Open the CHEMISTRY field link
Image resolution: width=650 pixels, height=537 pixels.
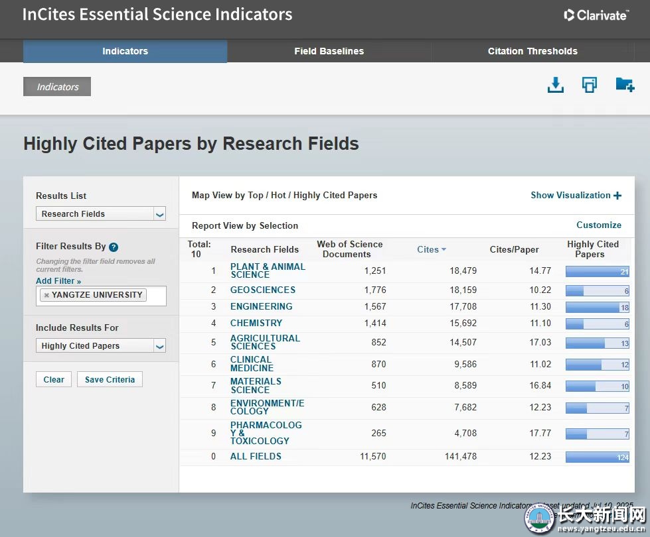click(x=256, y=323)
